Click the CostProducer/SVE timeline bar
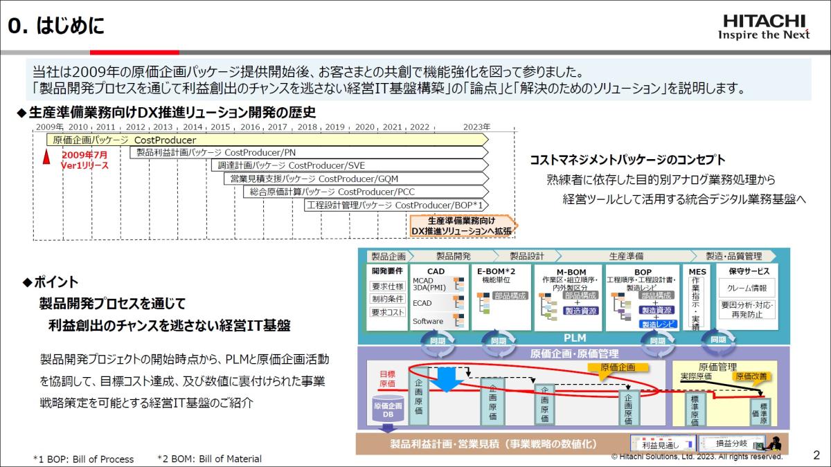This screenshot has height=467, width=831. 350,166
